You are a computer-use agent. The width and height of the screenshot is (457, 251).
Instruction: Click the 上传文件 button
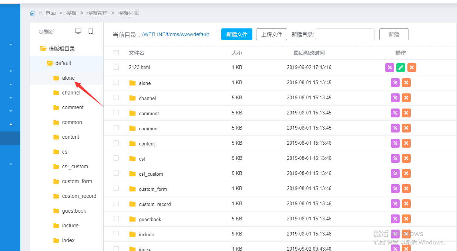tap(272, 34)
